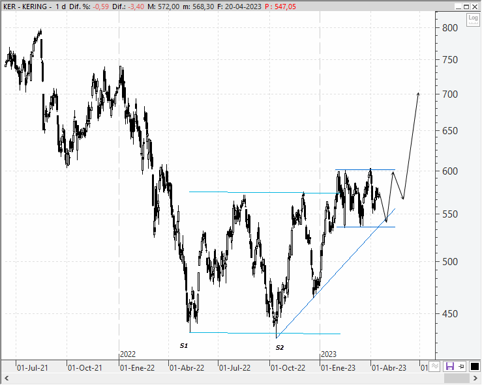Close the KER chart window

pyautogui.click(x=475, y=7)
